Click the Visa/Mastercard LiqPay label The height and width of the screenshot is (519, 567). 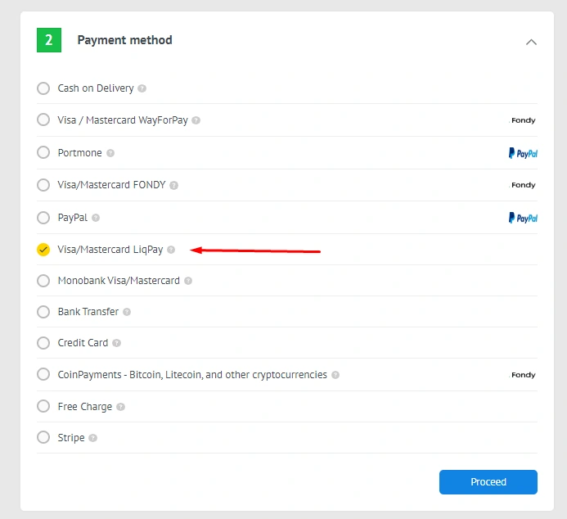(x=110, y=250)
